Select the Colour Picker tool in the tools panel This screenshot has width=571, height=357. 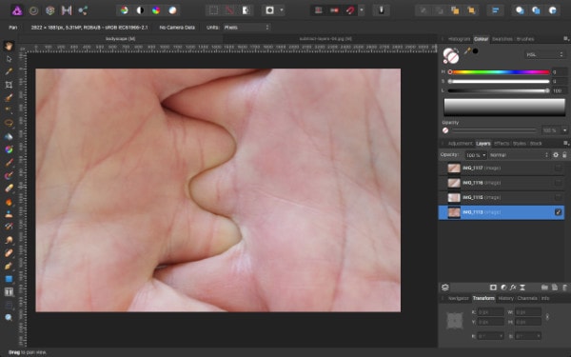point(9,71)
